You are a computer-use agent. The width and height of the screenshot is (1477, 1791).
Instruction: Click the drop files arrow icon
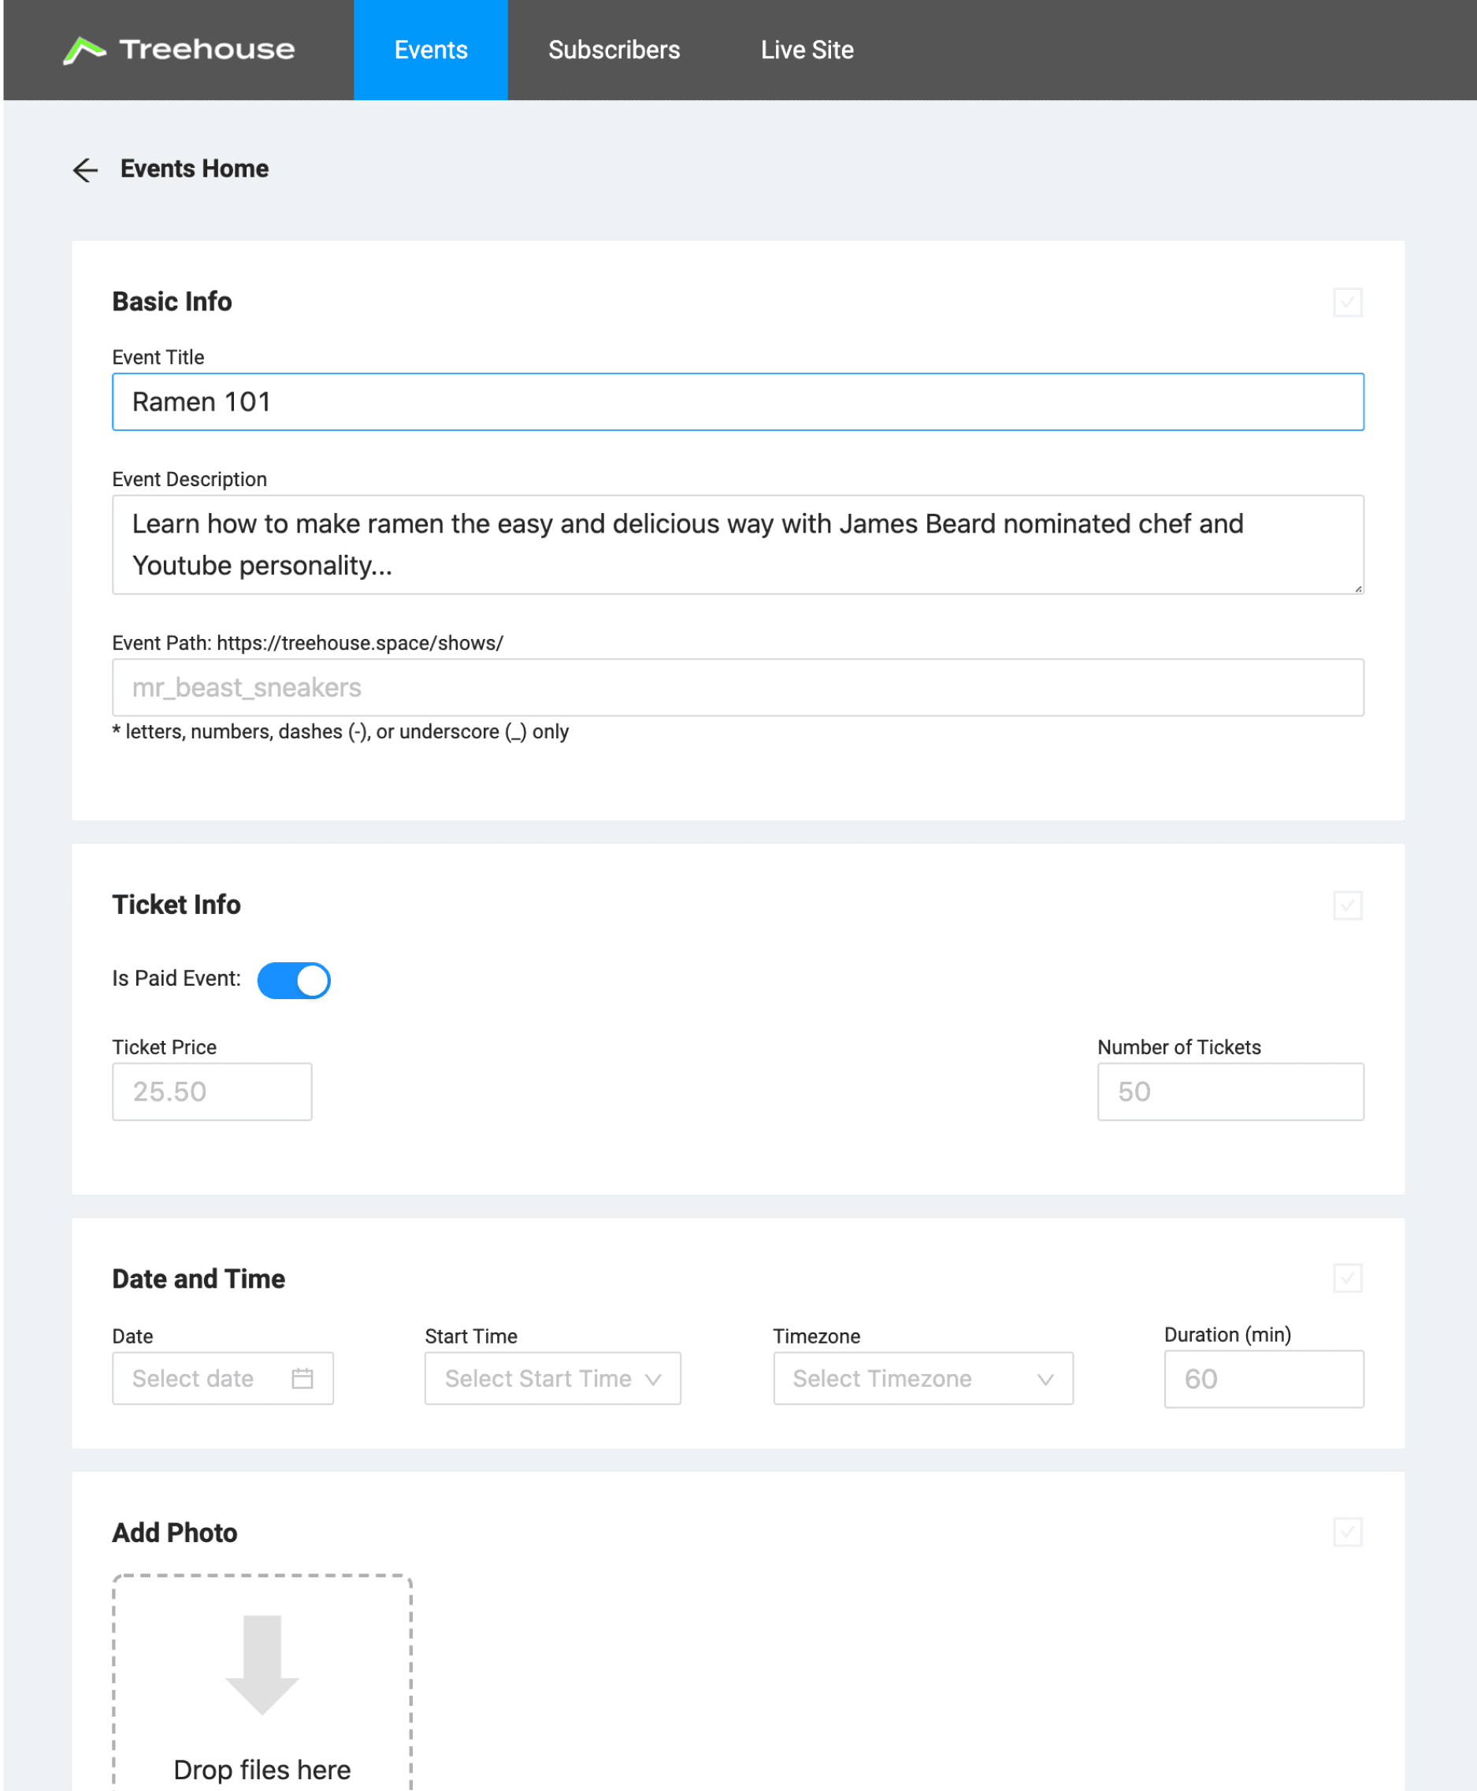click(262, 1664)
